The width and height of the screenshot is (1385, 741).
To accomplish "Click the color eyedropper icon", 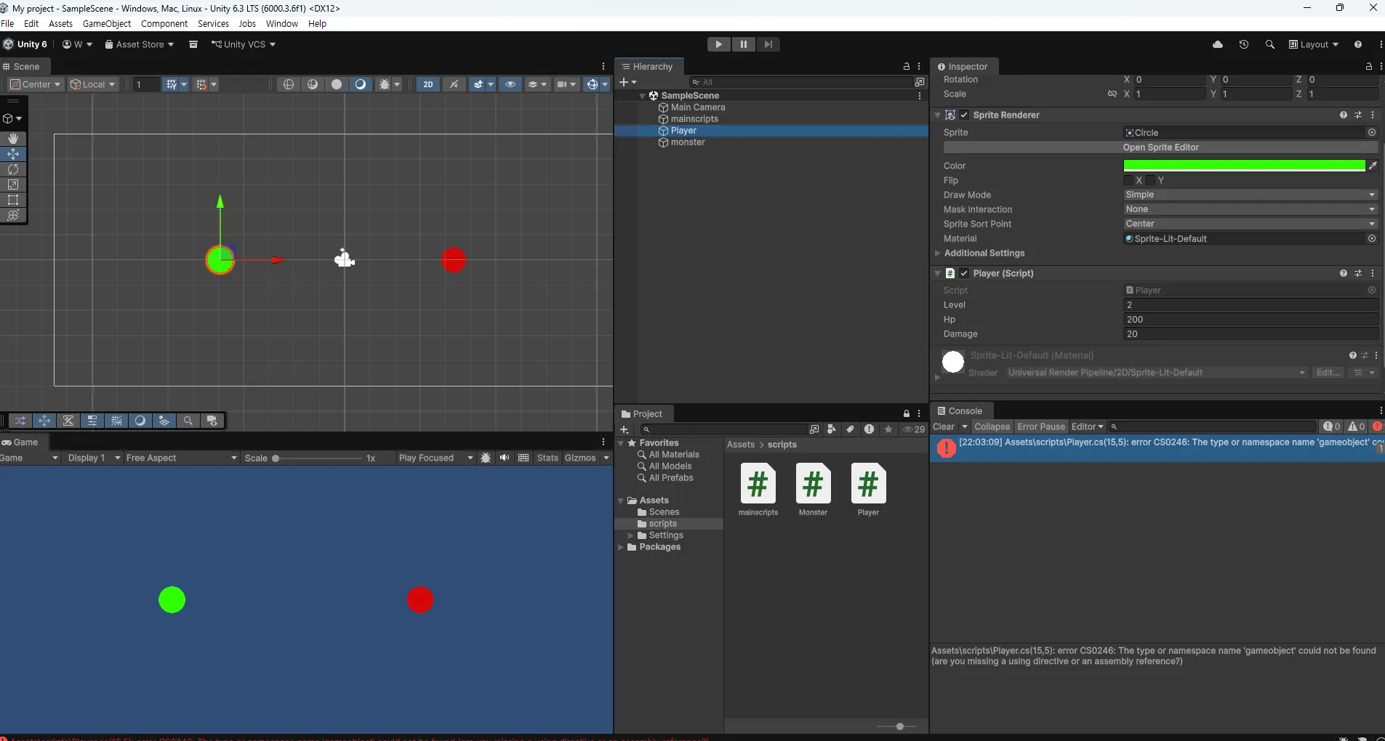I will tap(1373, 166).
